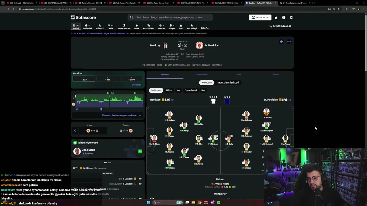Open the compare icon beside the match star

(289, 42)
